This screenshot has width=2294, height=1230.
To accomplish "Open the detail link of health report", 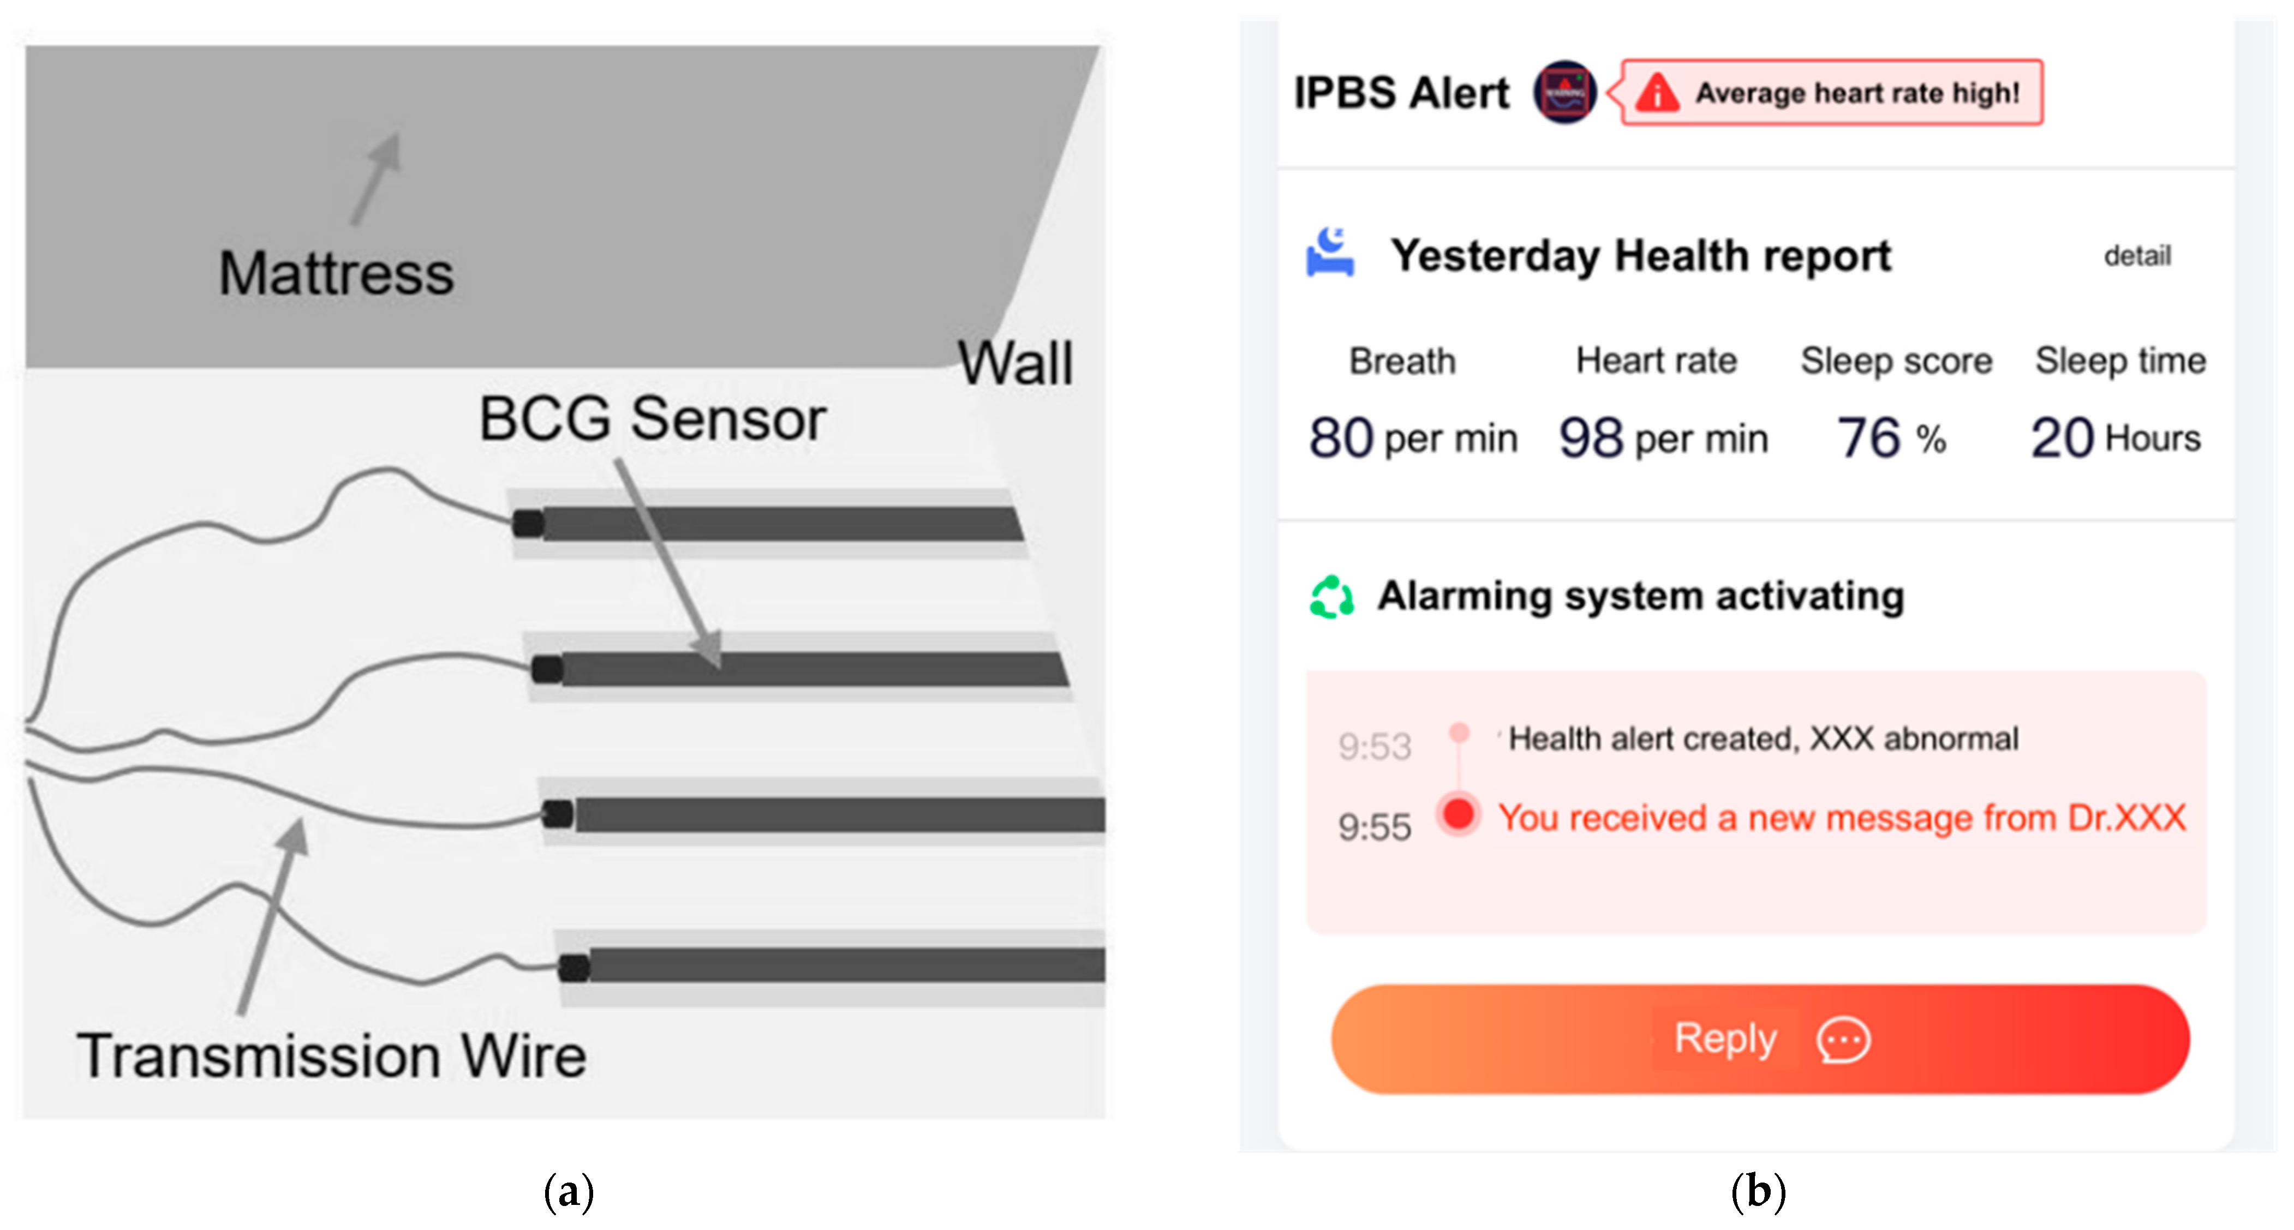I will click(x=2136, y=256).
